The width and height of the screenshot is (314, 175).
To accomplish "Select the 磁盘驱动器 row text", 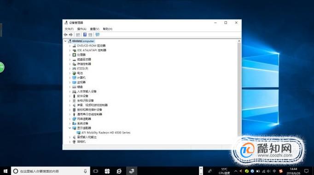I will (84, 60).
